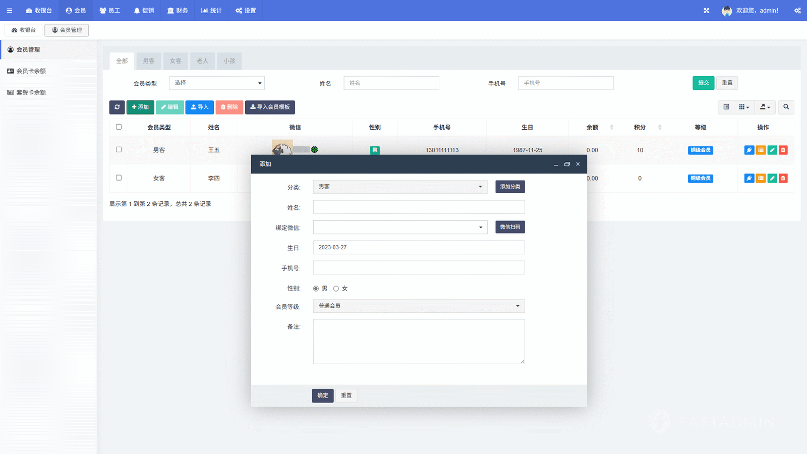Open the 财务 menu in the top navigation
The image size is (807, 454).
[x=178, y=11]
